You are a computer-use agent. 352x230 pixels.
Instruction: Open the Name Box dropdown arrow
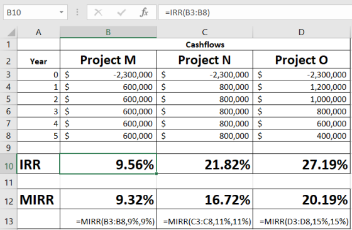click(x=62, y=13)
